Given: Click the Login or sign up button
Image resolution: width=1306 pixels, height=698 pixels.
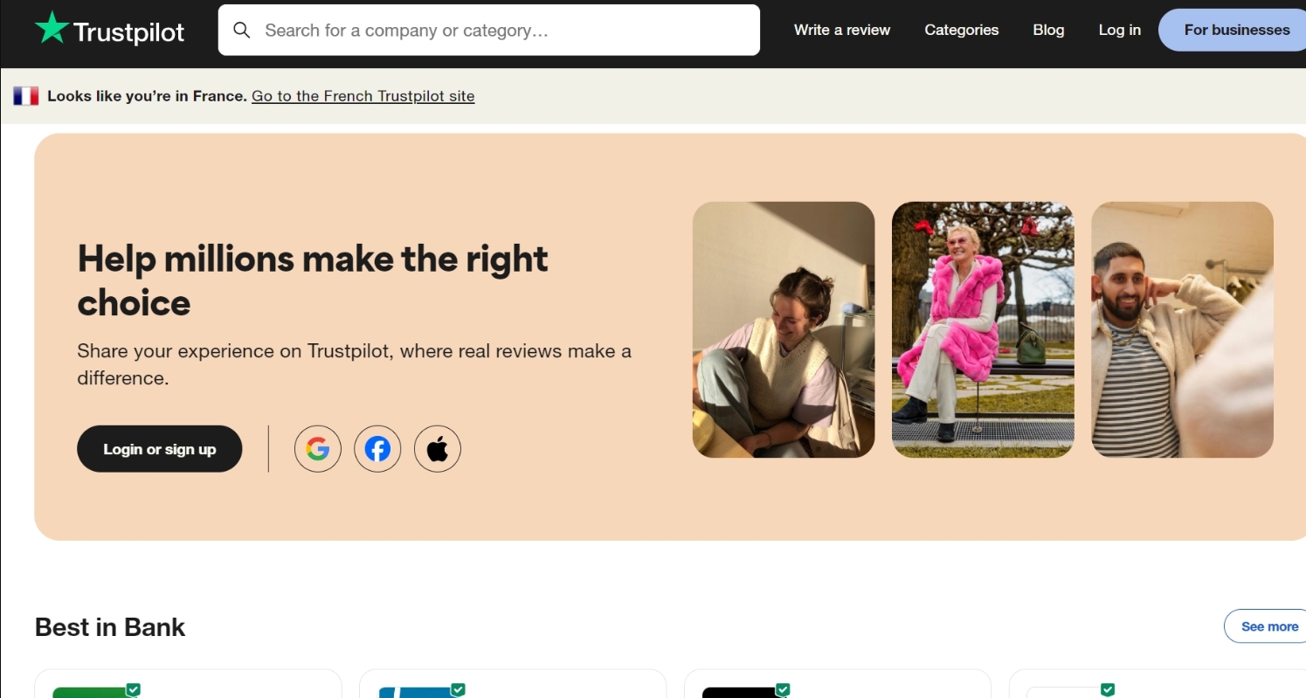Looking at the screenshot, I should click(160, 449).
